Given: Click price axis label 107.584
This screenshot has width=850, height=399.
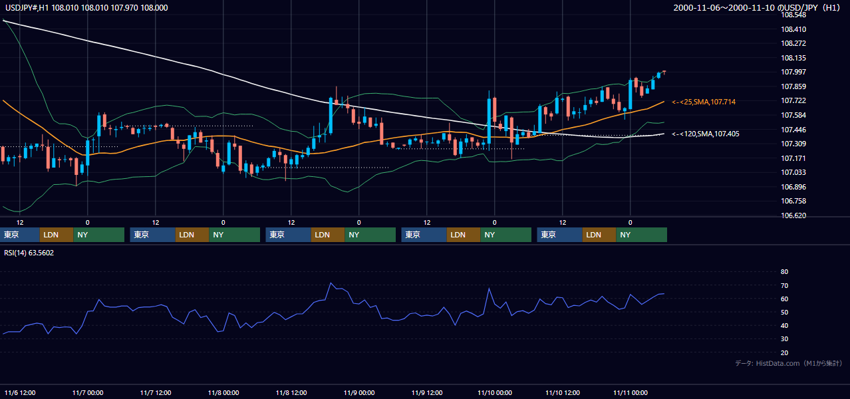Looking at the screenshot, I should tap(794, 116).
